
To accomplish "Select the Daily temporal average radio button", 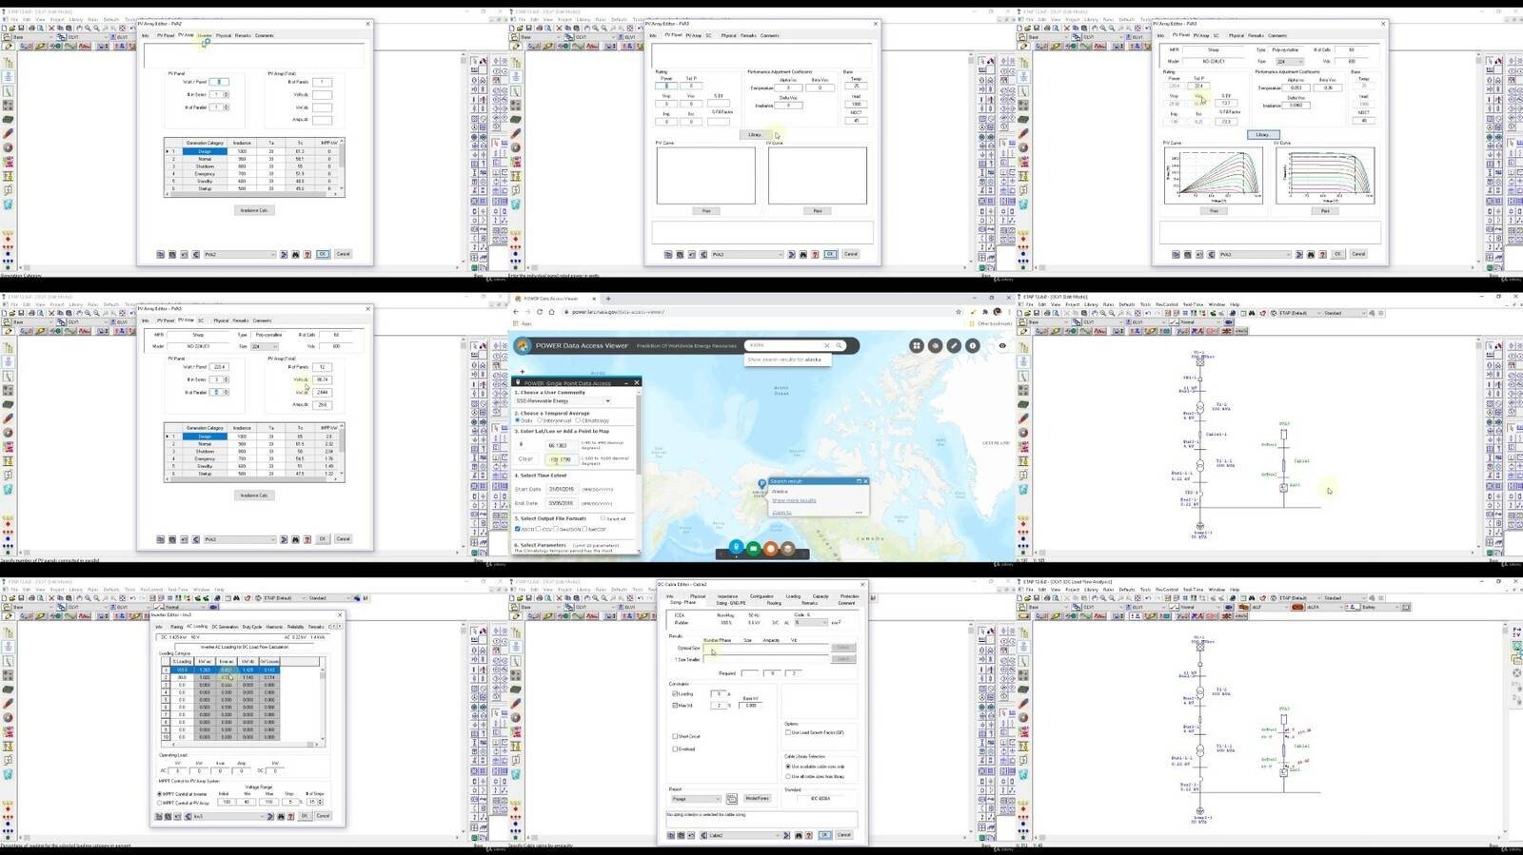I will tap(518, 420).
